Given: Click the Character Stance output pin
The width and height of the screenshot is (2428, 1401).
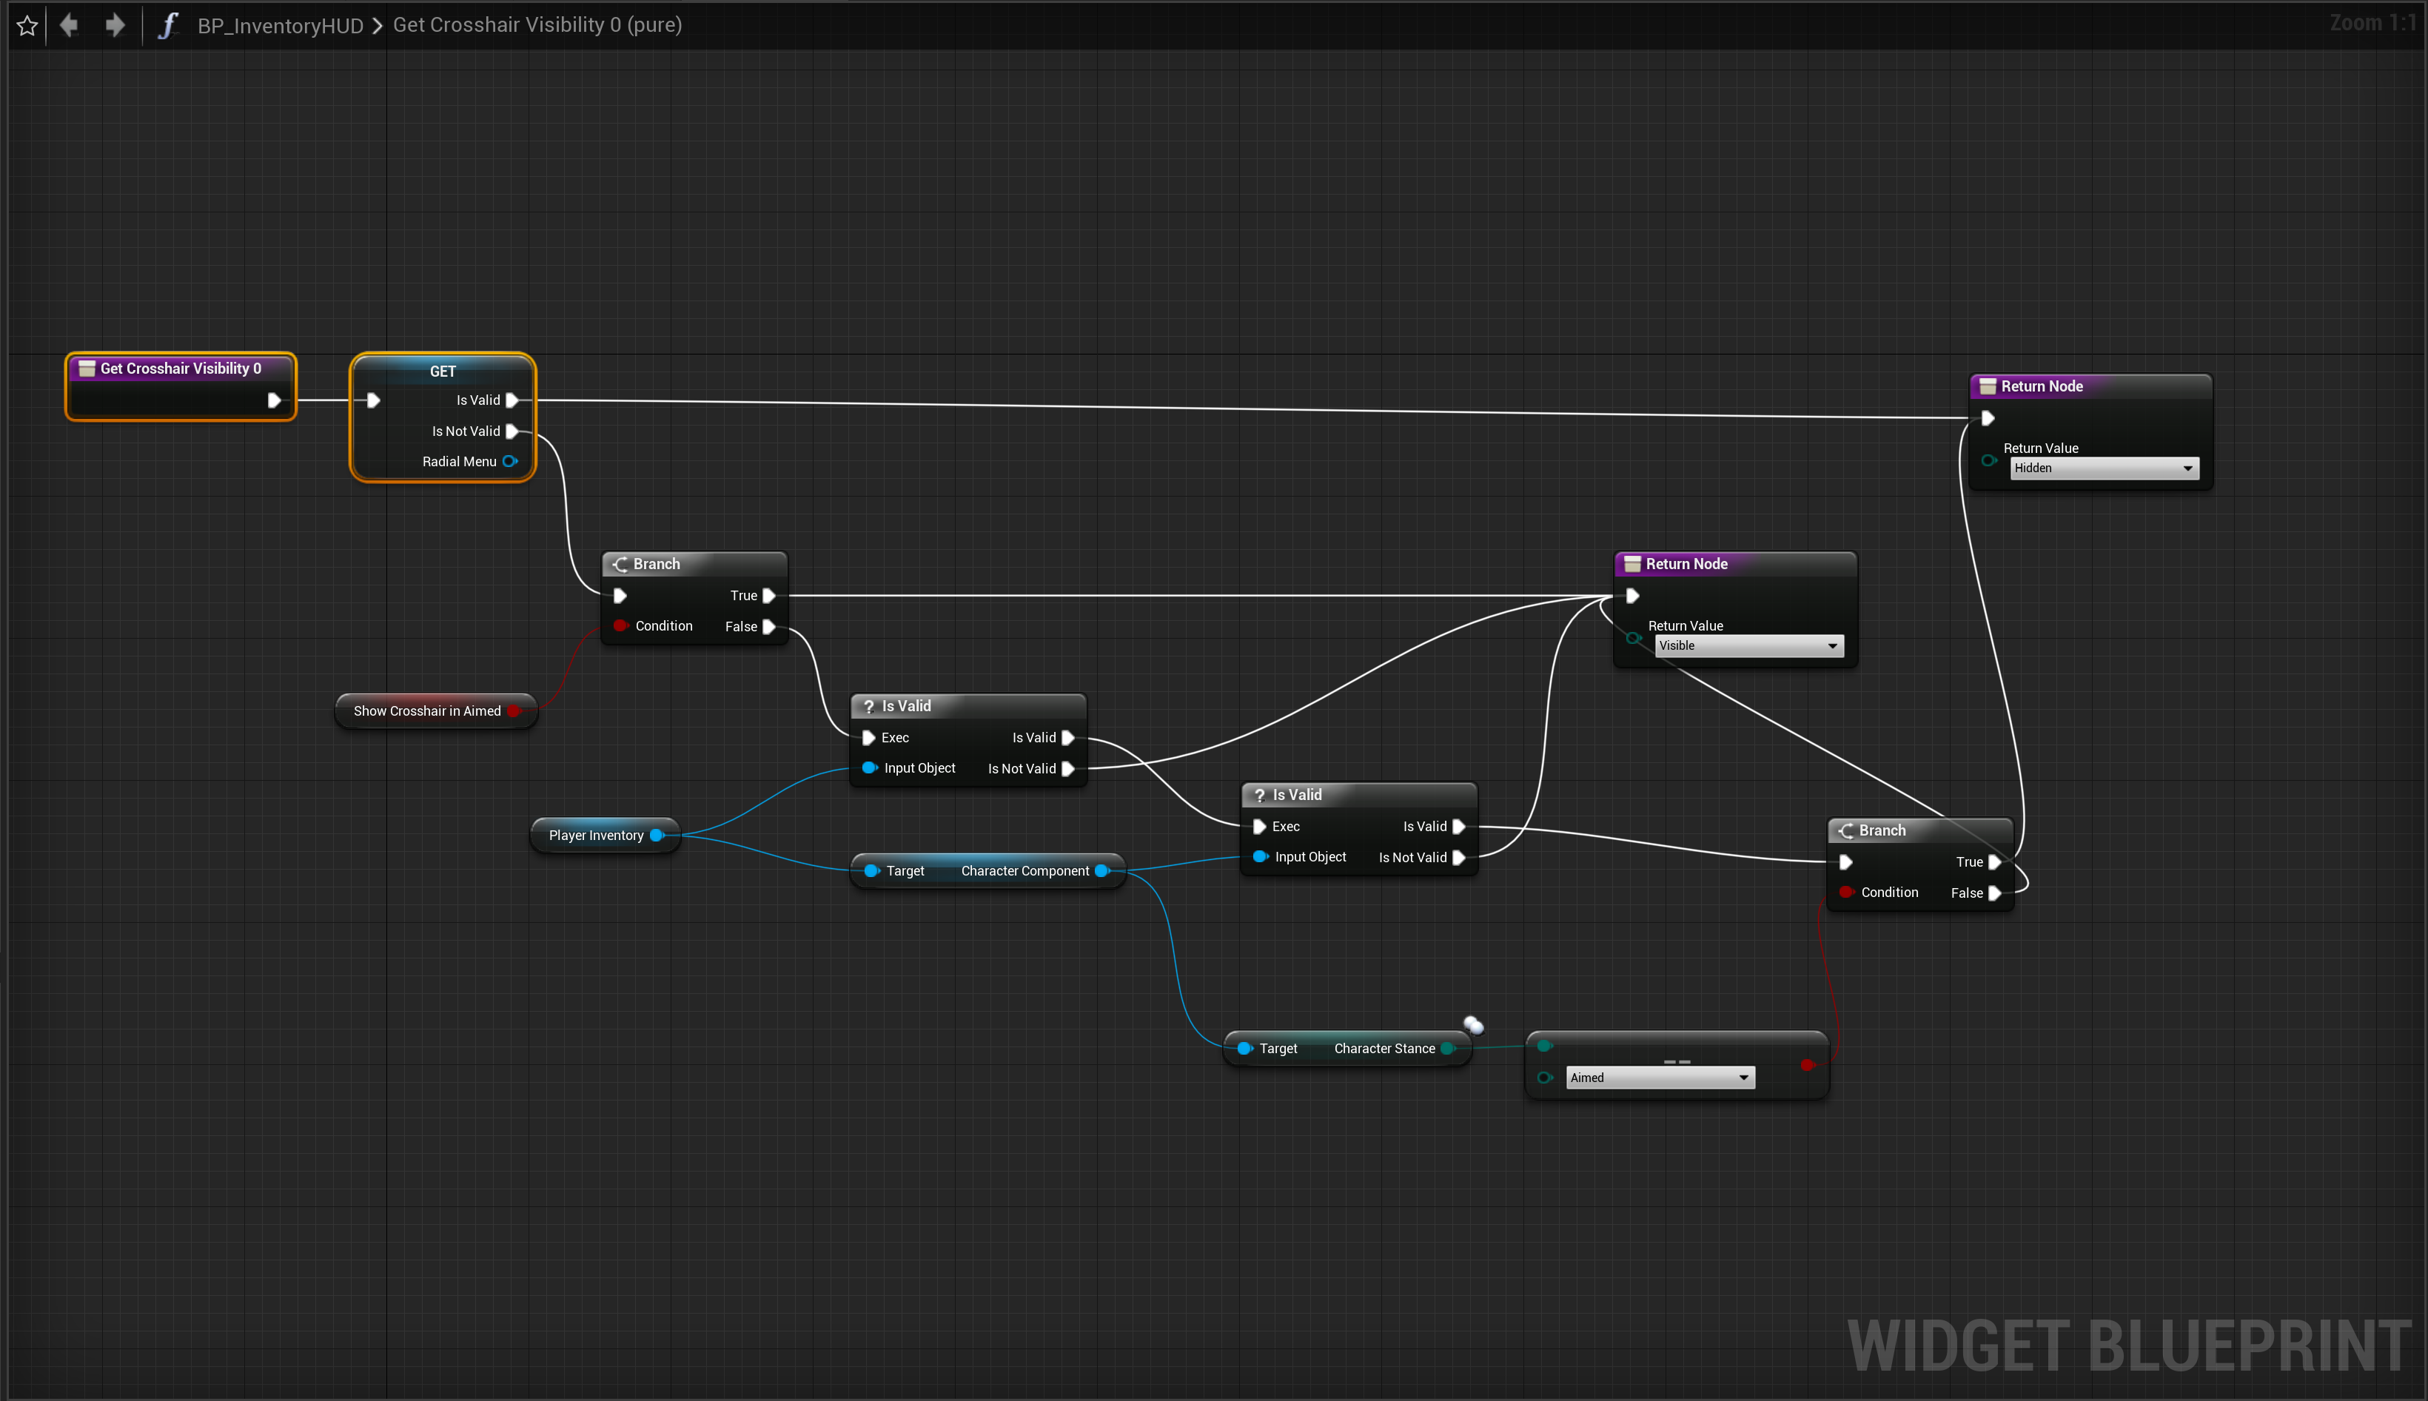Looking at the screenshot, I should point(1447,1049).
